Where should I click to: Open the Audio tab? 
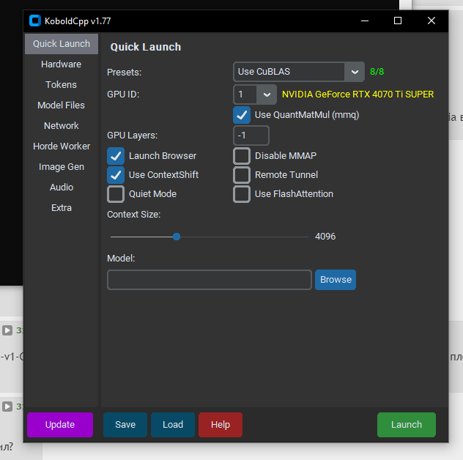61,188
